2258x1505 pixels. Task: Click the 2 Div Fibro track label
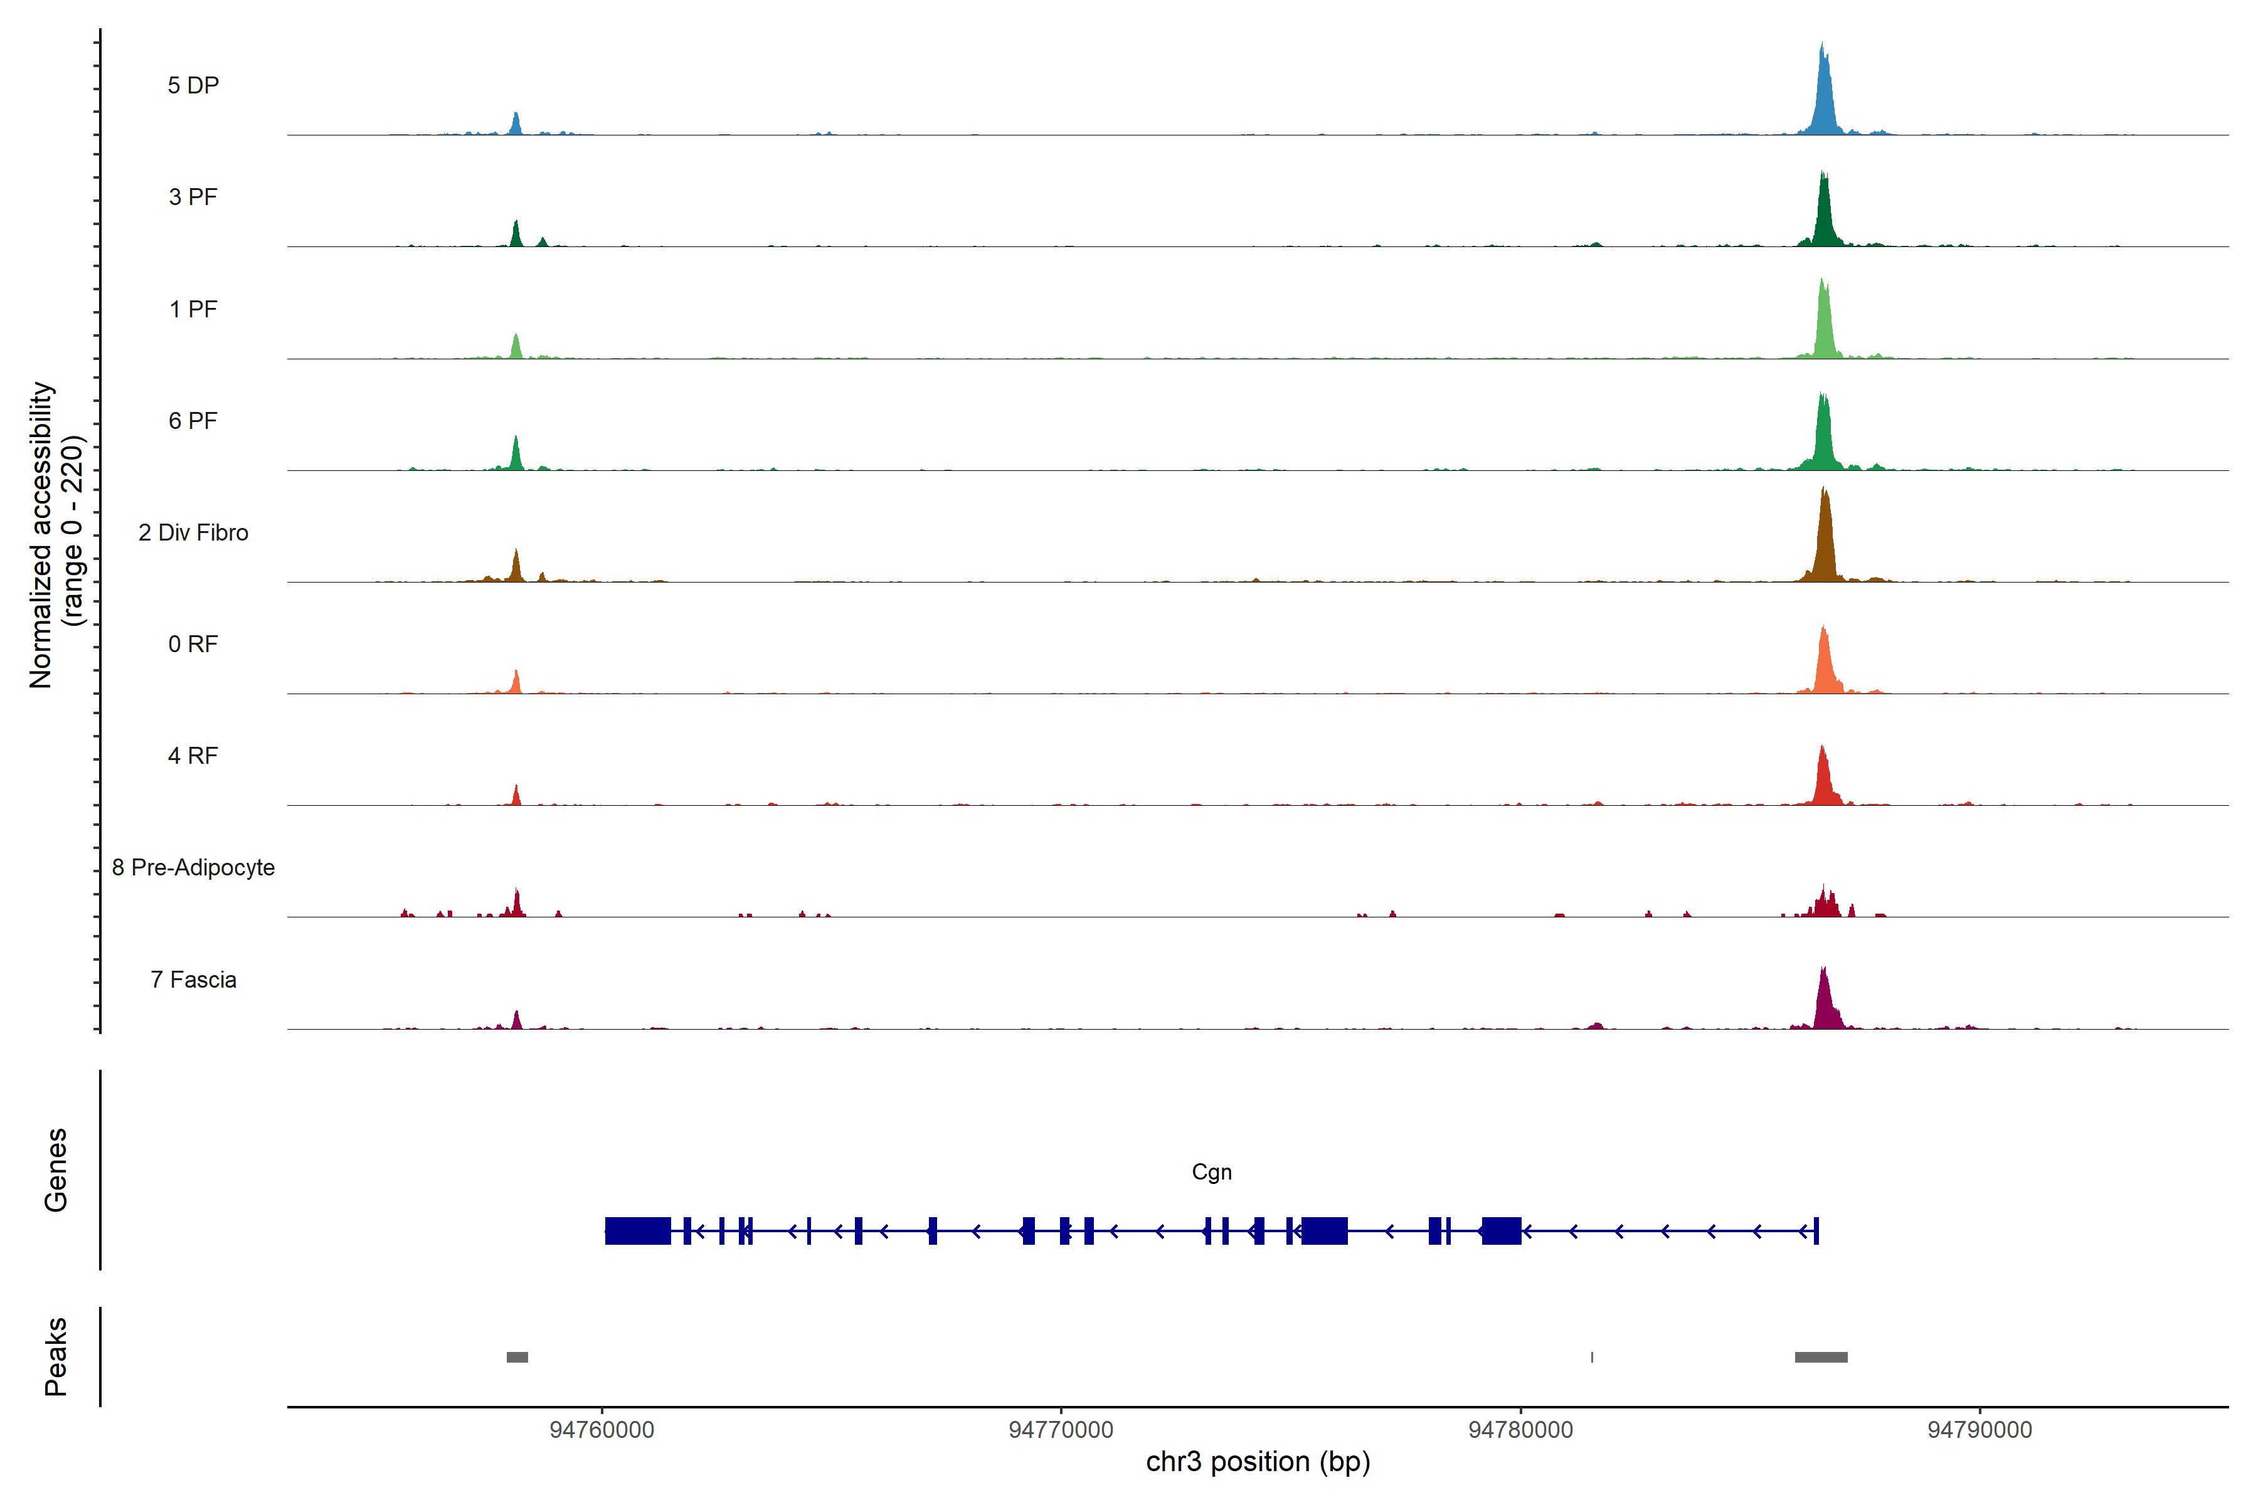(x=193, y=532)
